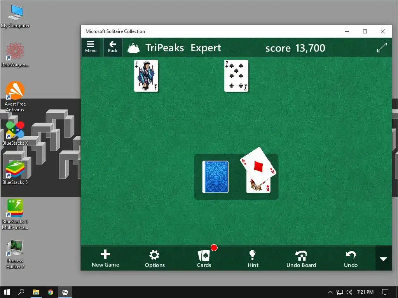The image size is (398, 298).
Task: Click the score 13,700 text
Action: tap(295, 48)
